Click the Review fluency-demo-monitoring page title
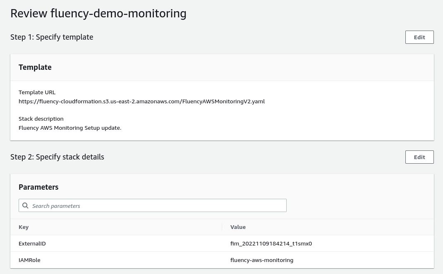Screen dimensions: 443x274 pos(98,14)
